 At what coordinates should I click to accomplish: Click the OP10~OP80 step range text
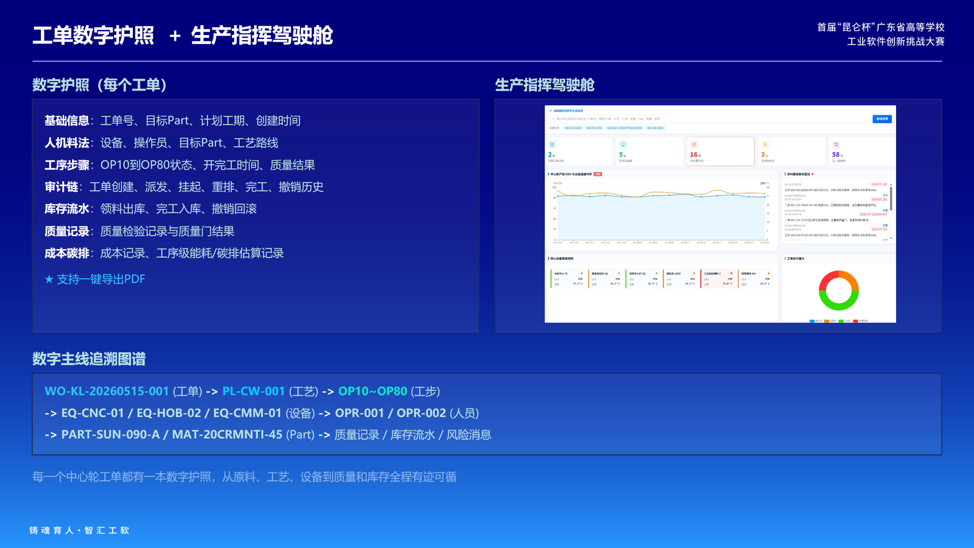373,391
